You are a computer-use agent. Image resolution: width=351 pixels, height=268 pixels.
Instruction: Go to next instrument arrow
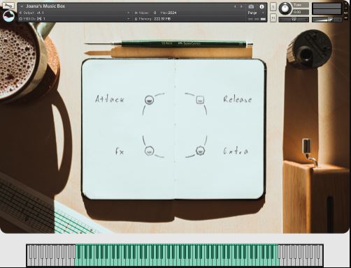241,7
